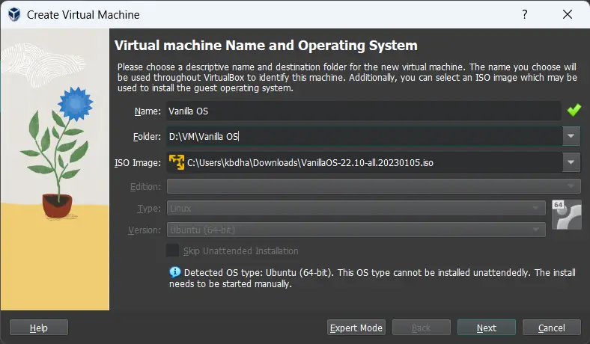
Task: Open the Folder dropdown arrow
Action: tap(571, 136)
